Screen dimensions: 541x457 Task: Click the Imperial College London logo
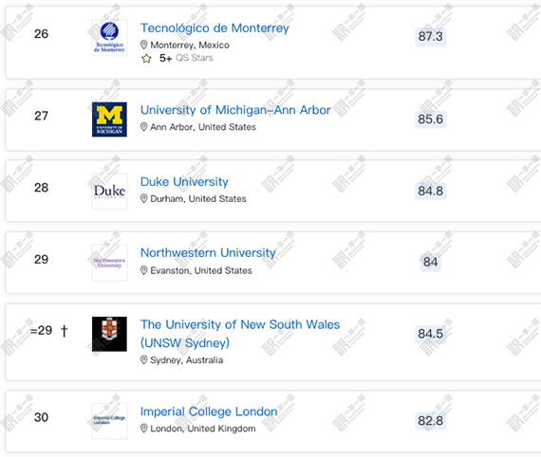click(x=109, y=421)
